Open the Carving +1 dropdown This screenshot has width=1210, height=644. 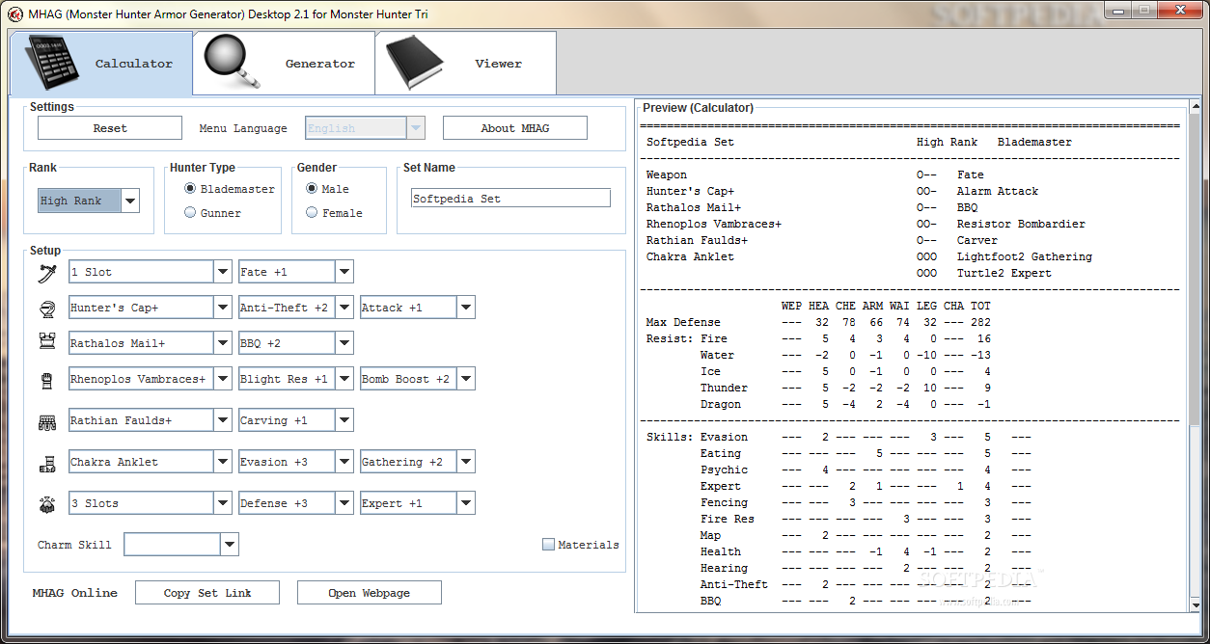[344, 420]
